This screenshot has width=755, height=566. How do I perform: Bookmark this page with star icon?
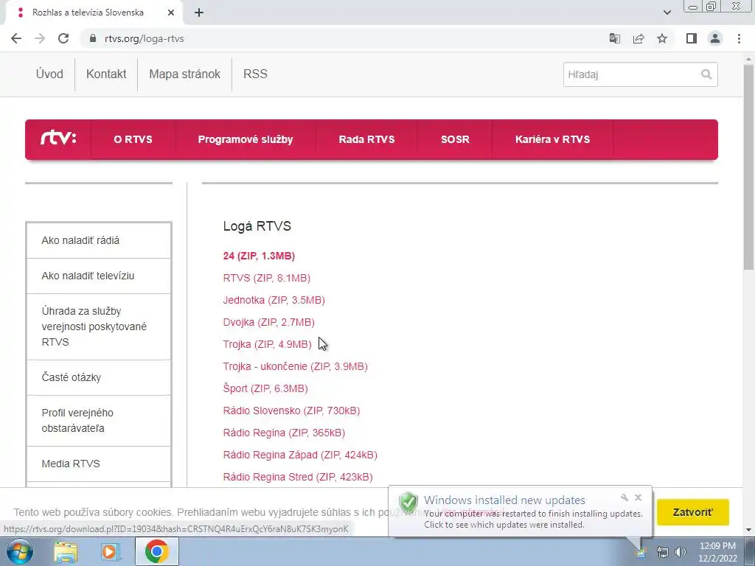[x=662, y=38]
